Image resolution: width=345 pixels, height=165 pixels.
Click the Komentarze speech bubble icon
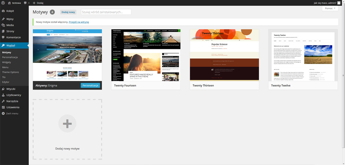point(3,37)
